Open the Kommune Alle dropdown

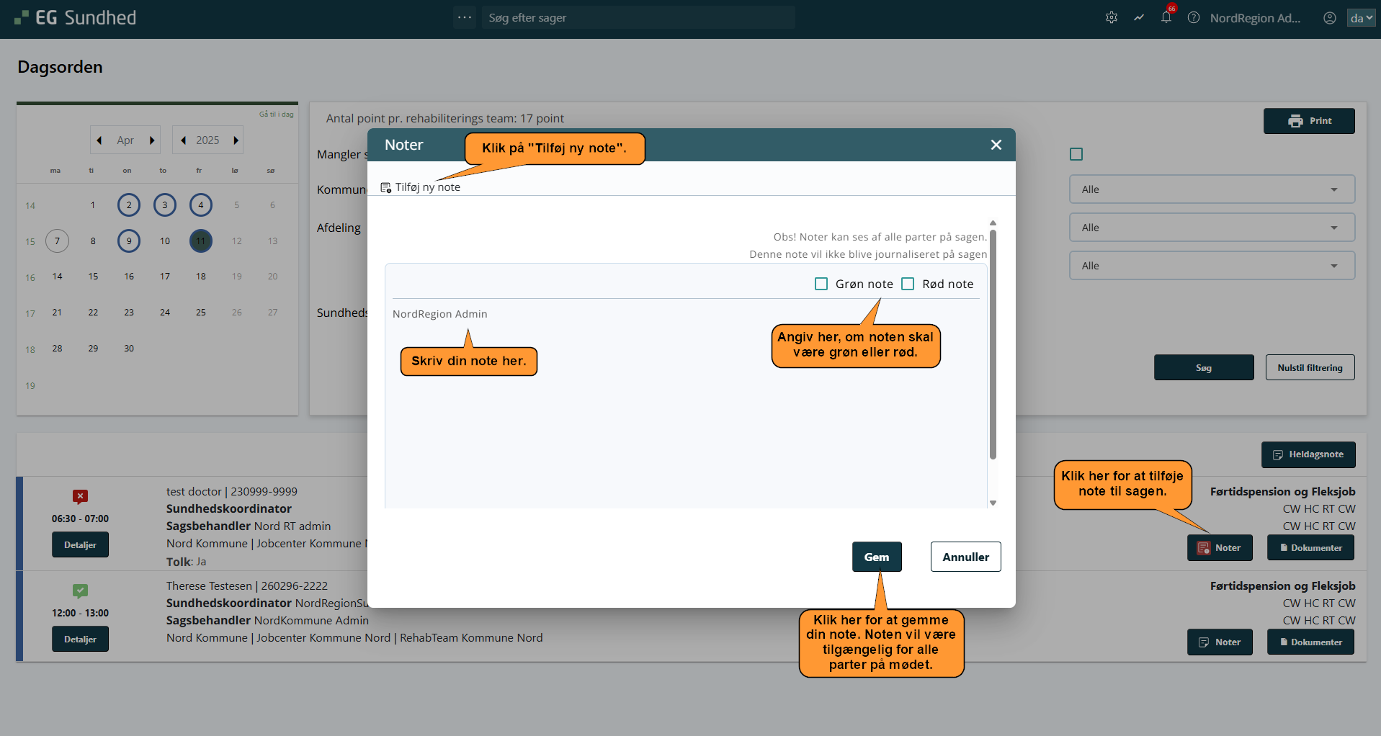click(1212, 189)
